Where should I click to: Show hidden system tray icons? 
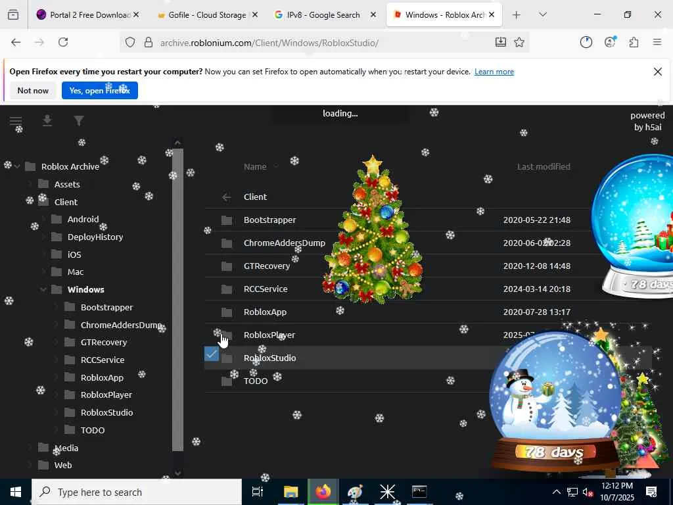point(556,492)
